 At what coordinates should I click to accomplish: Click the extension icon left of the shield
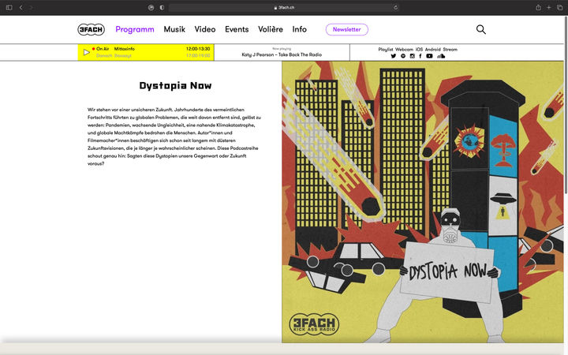pyautogui.click(x=151, y=7)
